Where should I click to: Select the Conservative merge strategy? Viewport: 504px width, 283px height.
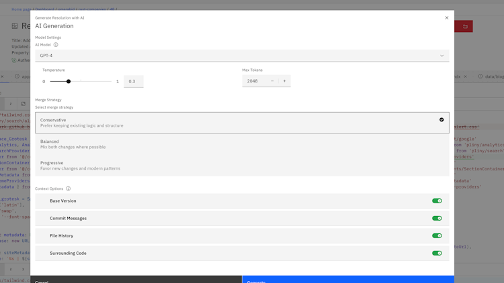242,123
